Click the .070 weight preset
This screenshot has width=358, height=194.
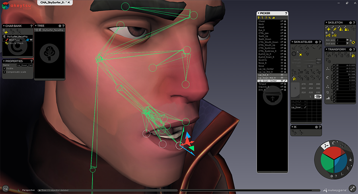click(x=303, y=84)
